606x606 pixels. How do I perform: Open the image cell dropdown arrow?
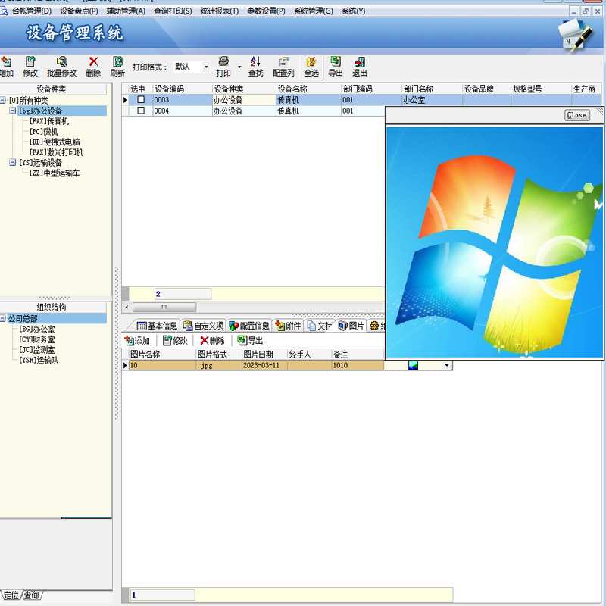(447, 365)
